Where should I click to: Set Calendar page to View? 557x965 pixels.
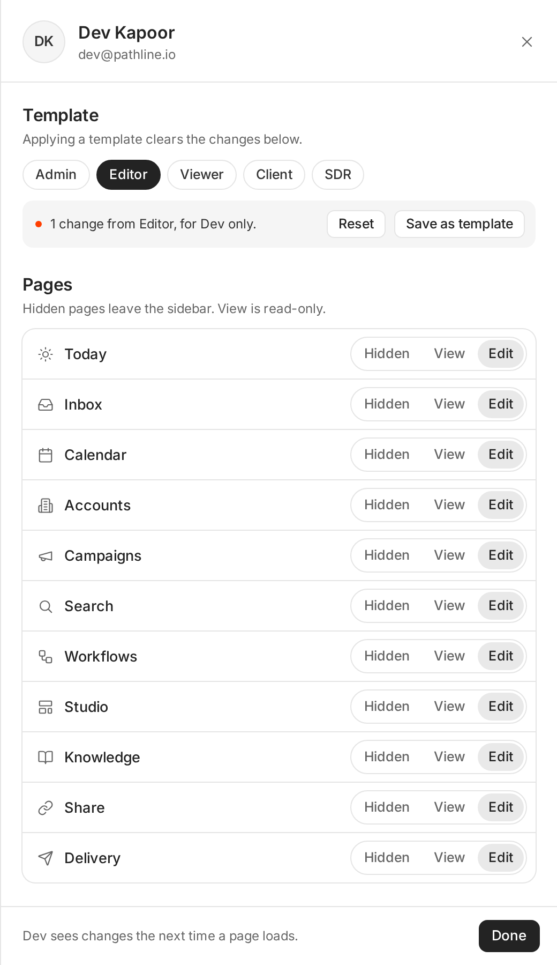point(449,455)
